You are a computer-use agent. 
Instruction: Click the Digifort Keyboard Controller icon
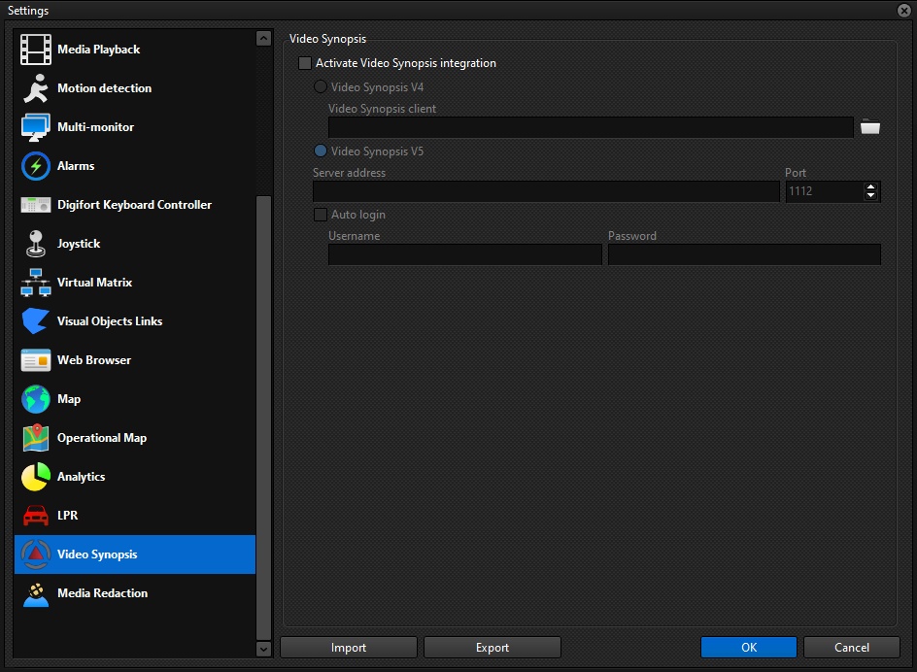[36, 205]
